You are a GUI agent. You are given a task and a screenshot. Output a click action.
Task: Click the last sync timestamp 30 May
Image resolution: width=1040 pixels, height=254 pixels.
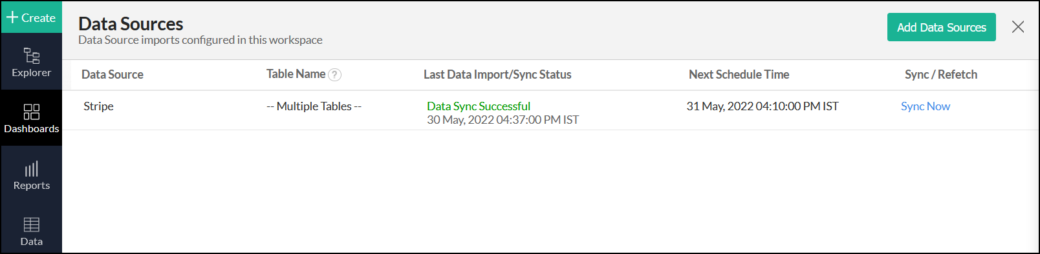(x=503, y=120)
